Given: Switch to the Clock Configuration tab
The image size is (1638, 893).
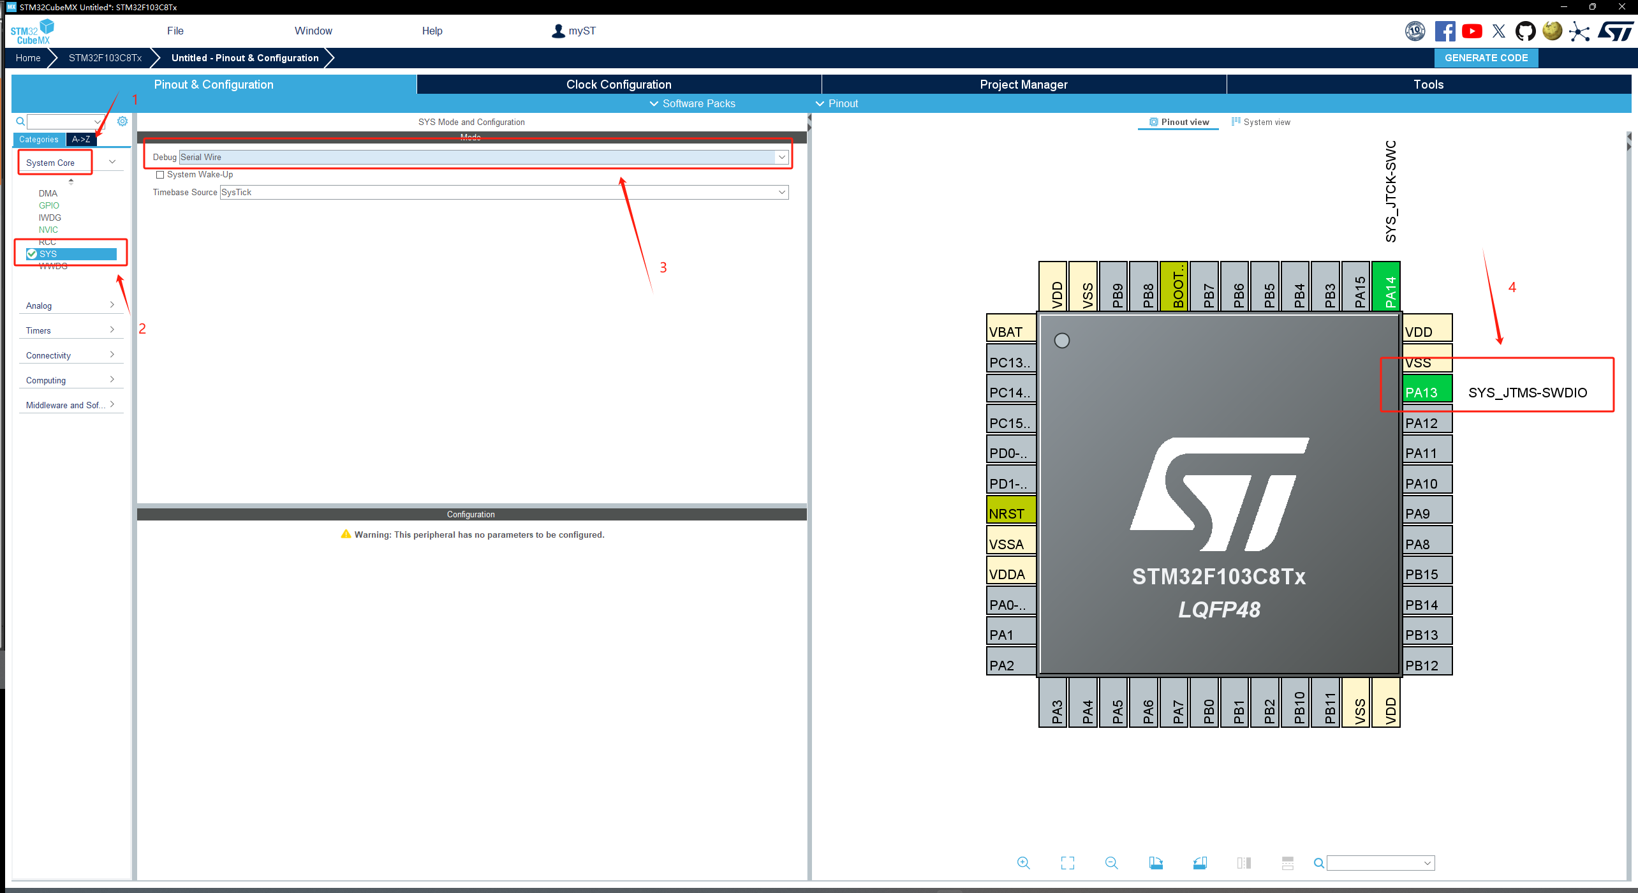Looking at the screenshot, I should tap(617, 84).
